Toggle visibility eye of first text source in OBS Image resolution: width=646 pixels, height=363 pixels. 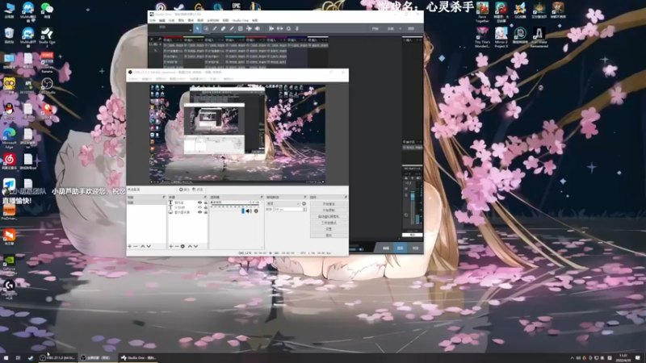[199, 202]
